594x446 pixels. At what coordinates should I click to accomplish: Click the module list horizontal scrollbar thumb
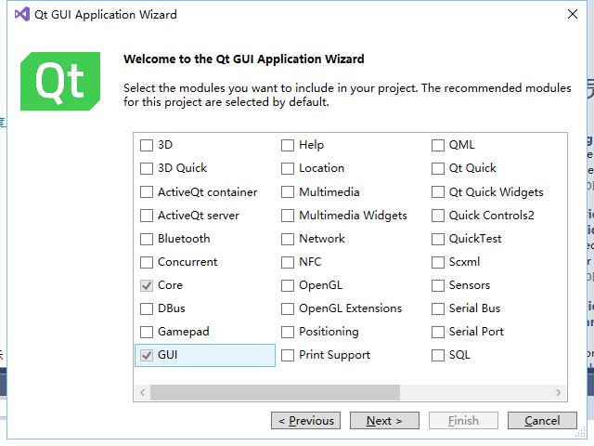point(275,393)
